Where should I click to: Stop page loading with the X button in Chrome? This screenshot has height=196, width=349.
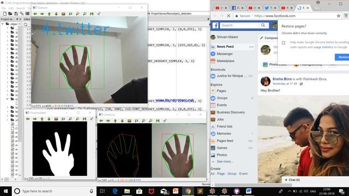point(228,16)
